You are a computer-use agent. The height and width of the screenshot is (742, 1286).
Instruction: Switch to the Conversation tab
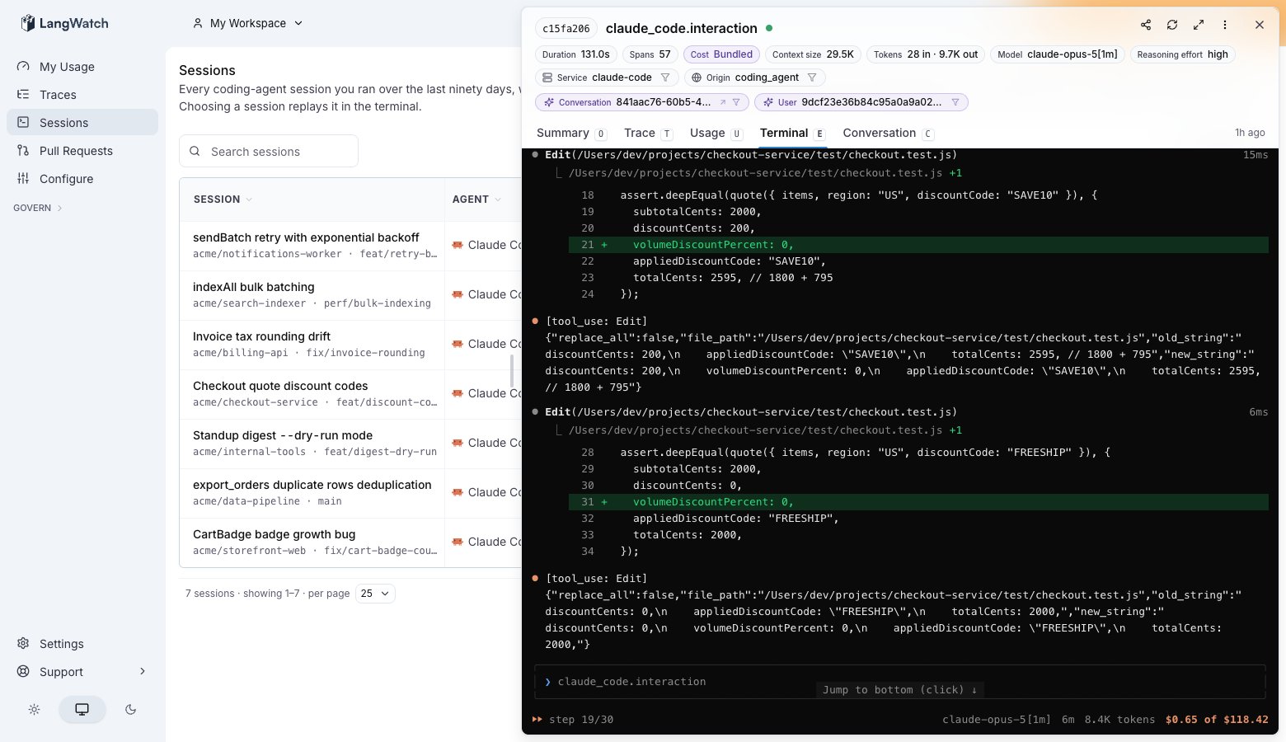(x=888, y=133)
